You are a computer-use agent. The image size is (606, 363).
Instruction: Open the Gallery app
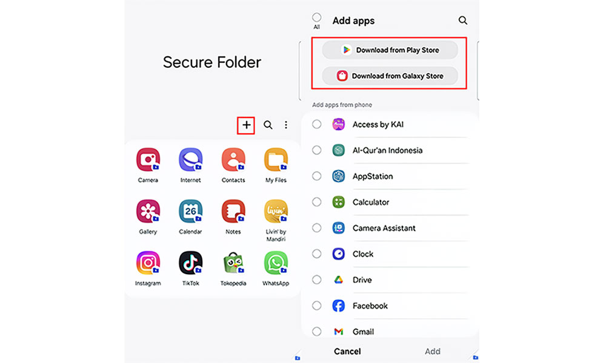coord(148,211)
